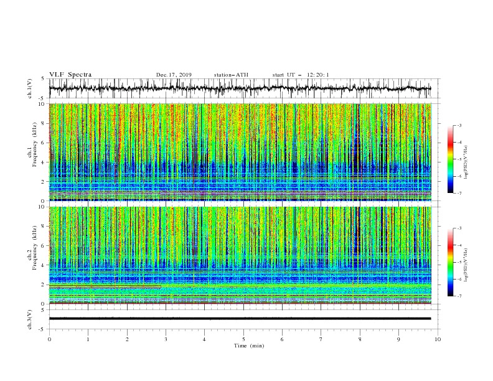The width and height of the screenshot is (493, 381).
Task: Click the 'VLF Spectra' title text
Action: [x=70, y=75]
